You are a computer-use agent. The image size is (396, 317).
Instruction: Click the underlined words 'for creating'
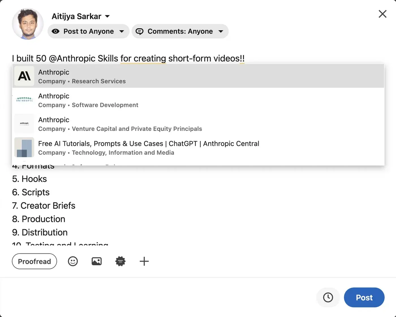click(143, 59)
